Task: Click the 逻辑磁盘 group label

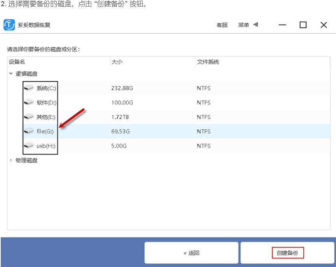Action: pyautogui.click(x=26, y=74)
